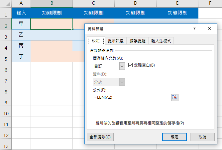Viewport: 222px width, 150px height.
Task: Select row 10 header
Action: coord(6,112)
